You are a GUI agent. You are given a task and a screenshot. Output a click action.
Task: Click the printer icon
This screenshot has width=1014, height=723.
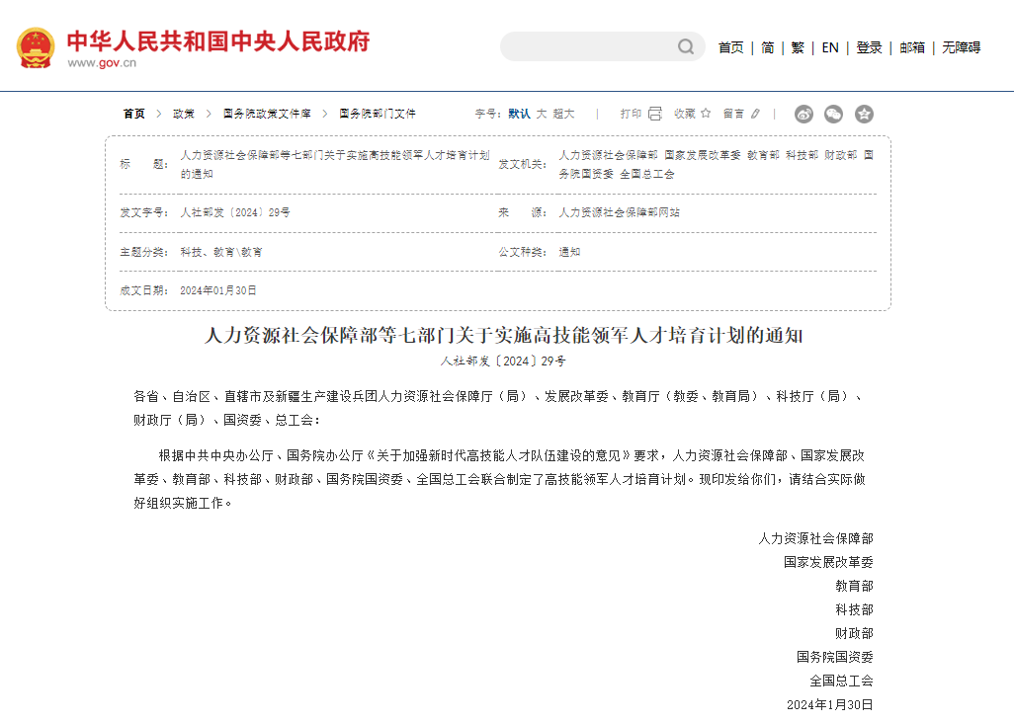click(x=655, y=114)
